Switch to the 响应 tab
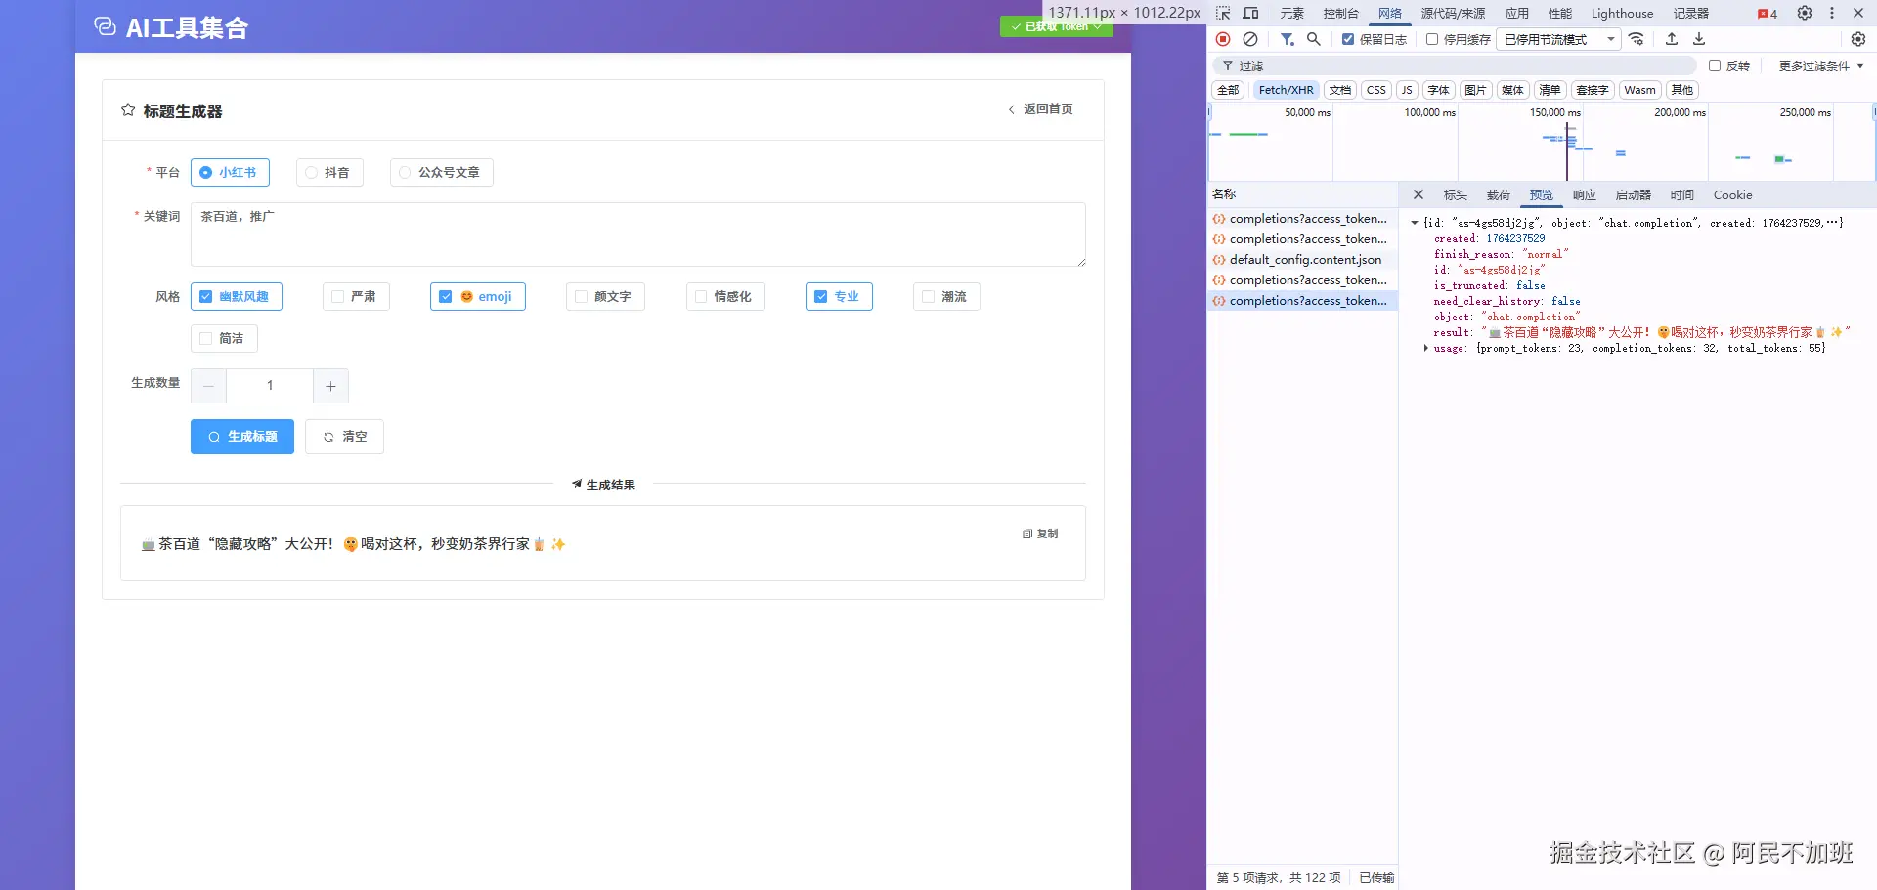Image resolution: width=1877 pixels, height=890 pixels. click(x=1584, y=195)
